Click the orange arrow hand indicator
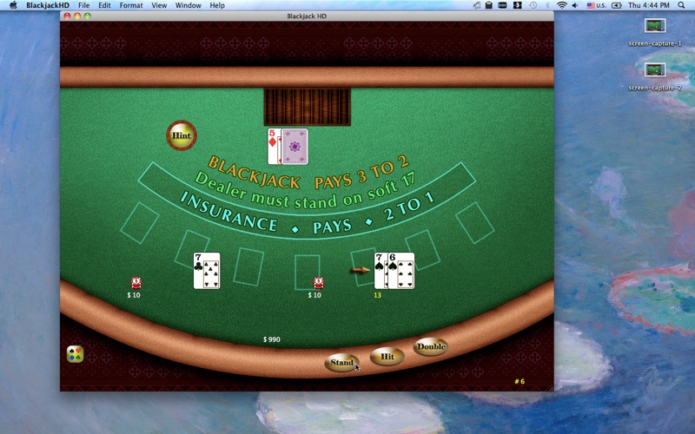Viewport: 695px width, 434px height. [360, 270]
